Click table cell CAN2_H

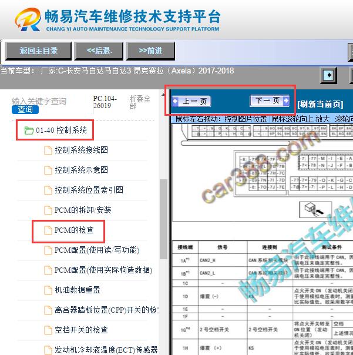[223, 260]
